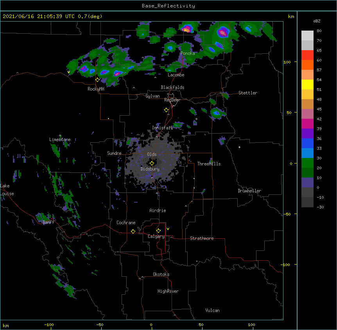Click the Drumheller town label
This screenshot has height=330, width=337.
pos(249,191)
